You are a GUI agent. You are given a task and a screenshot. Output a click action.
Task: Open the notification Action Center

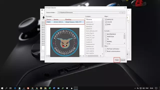pos(156,88)
